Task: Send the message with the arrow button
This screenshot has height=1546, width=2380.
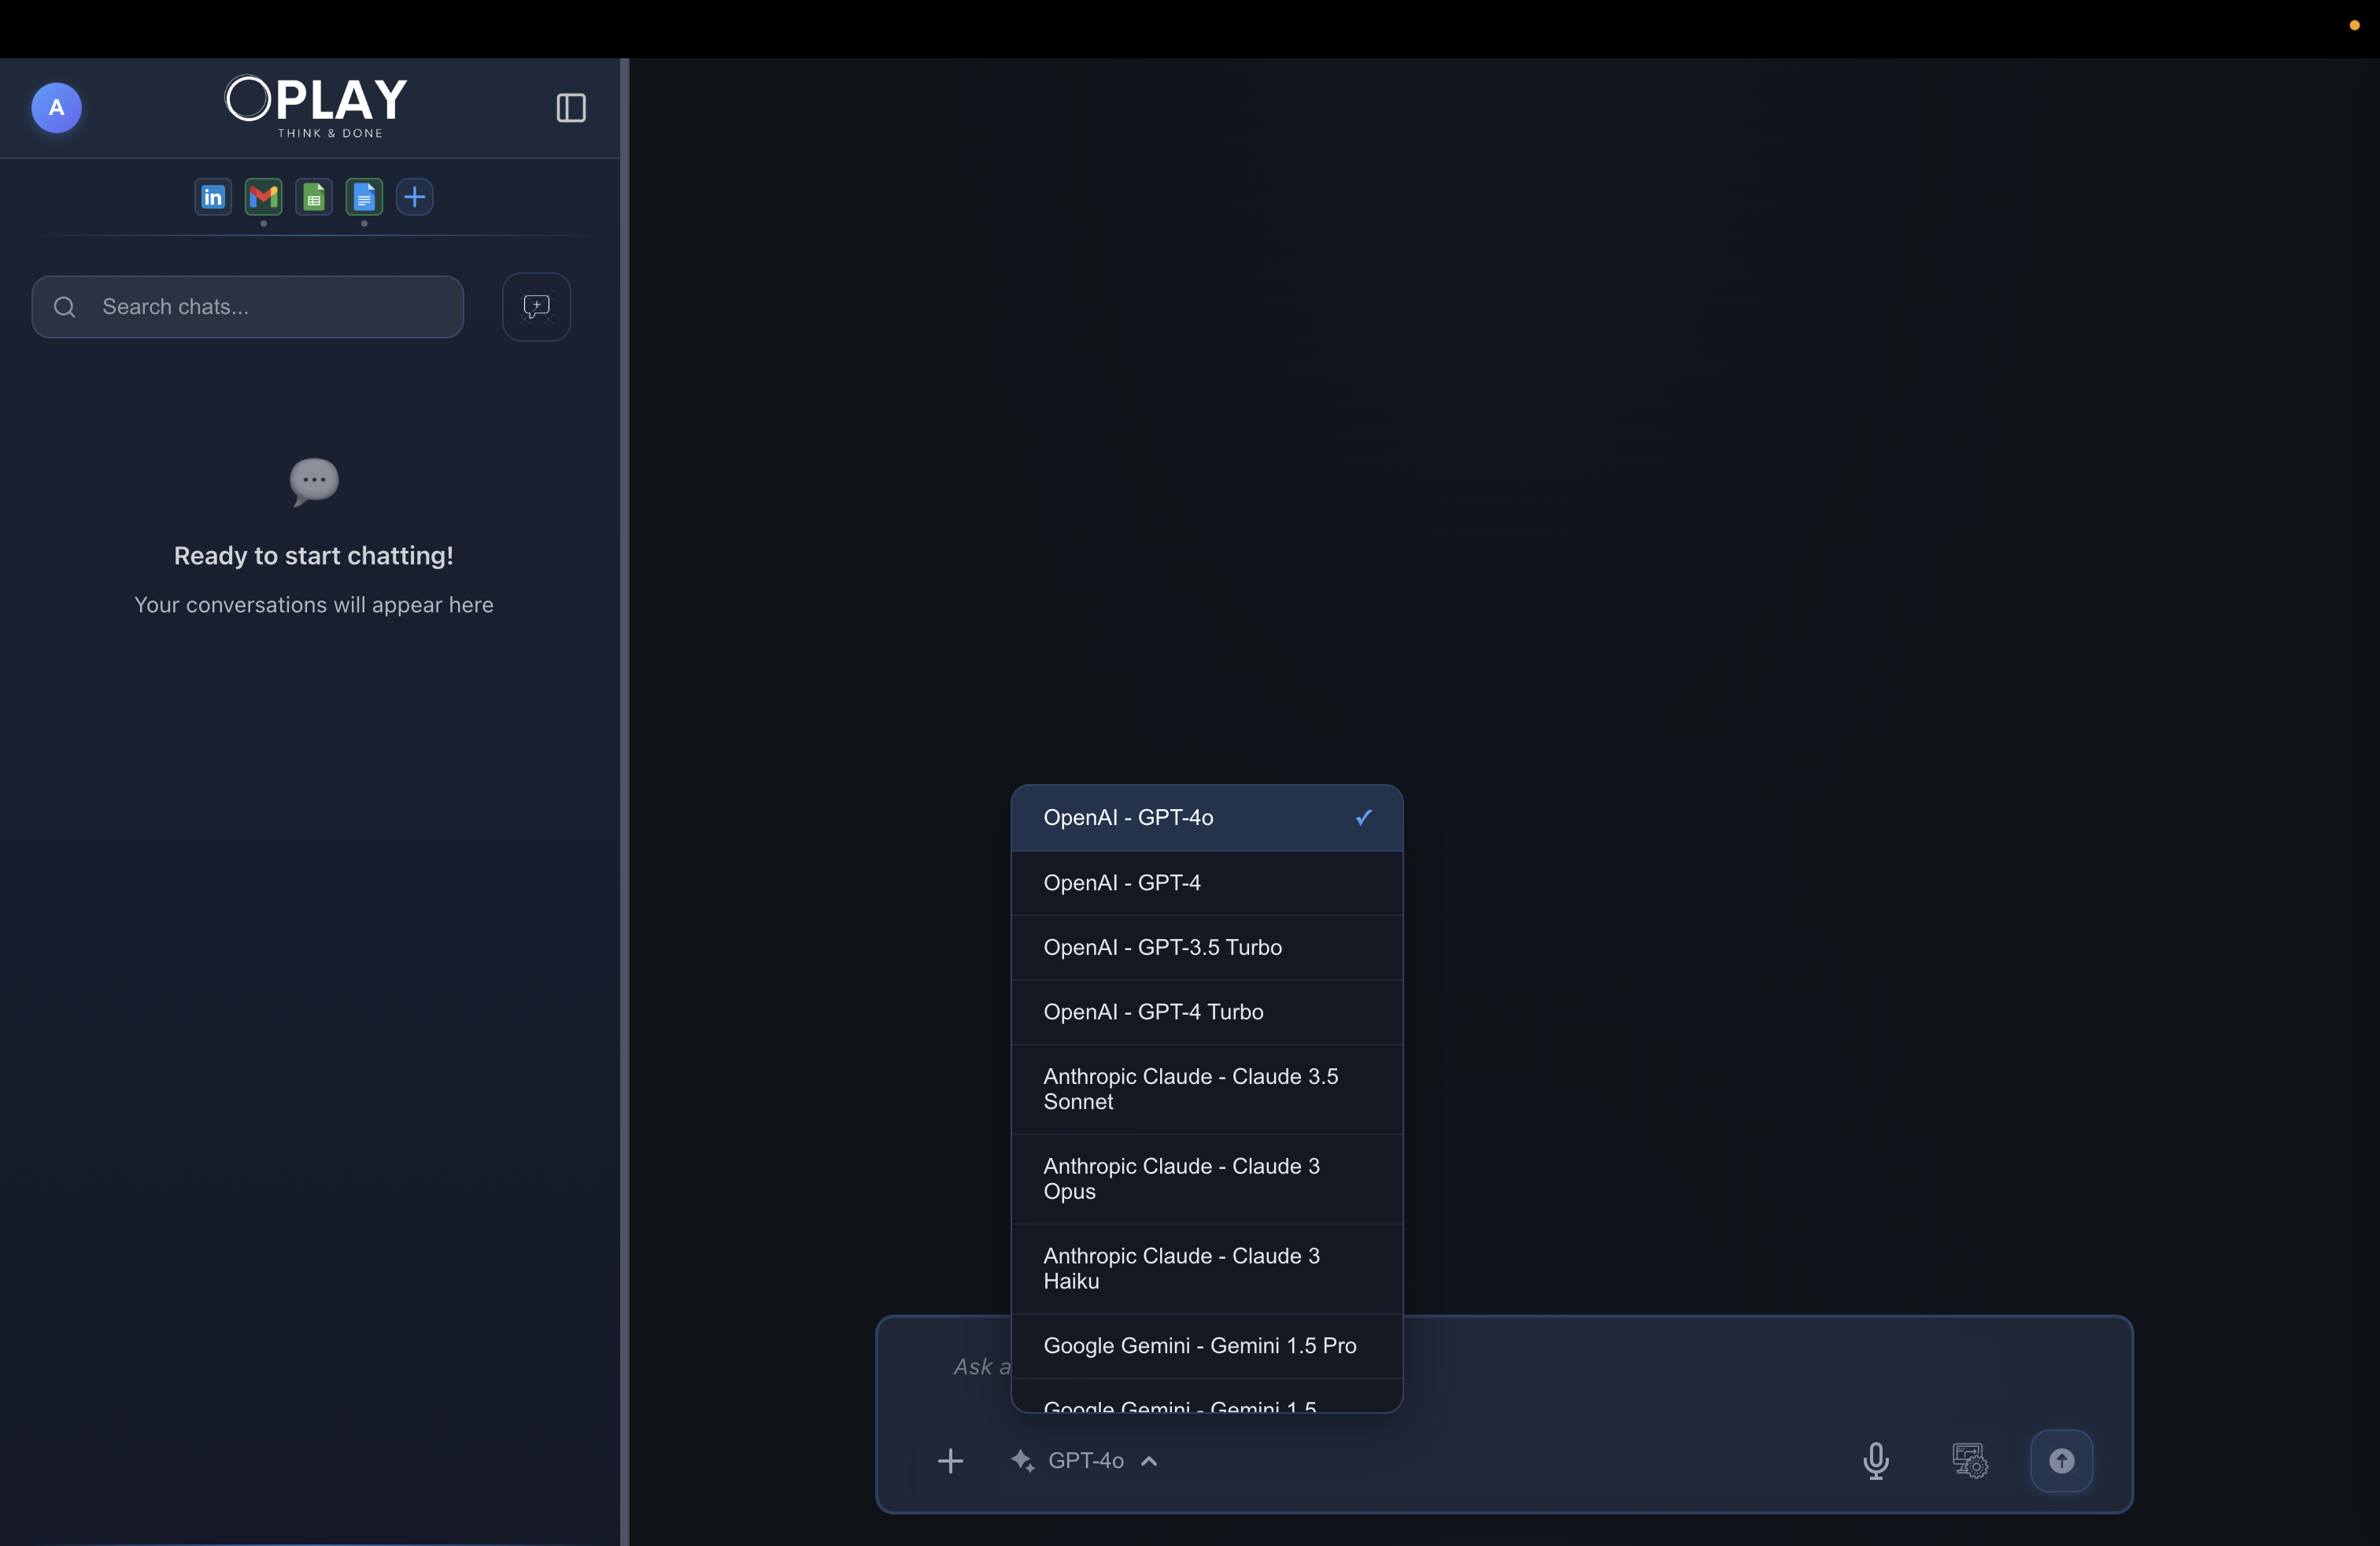Action: click(x=2061, y=1460)
